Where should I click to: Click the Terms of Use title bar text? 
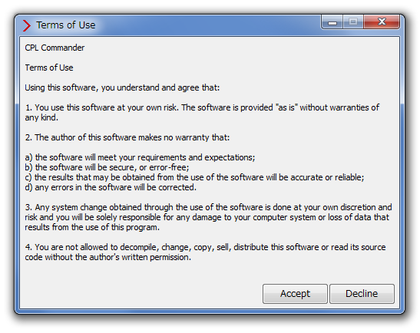(x=66, y=25)
